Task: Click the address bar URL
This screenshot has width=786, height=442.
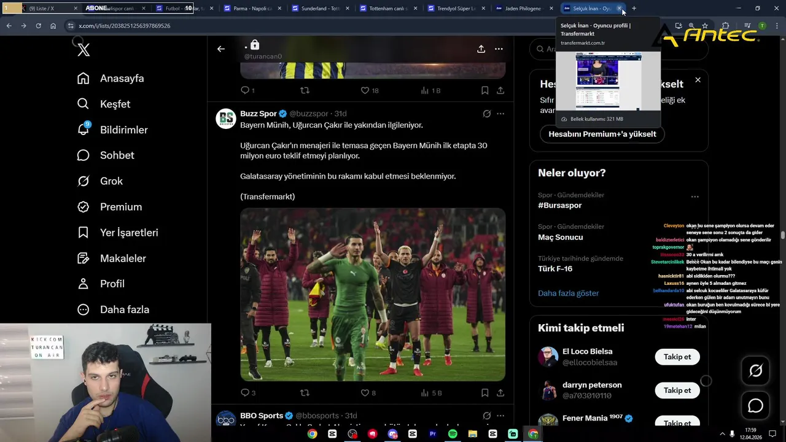Action: pos(125,26)
